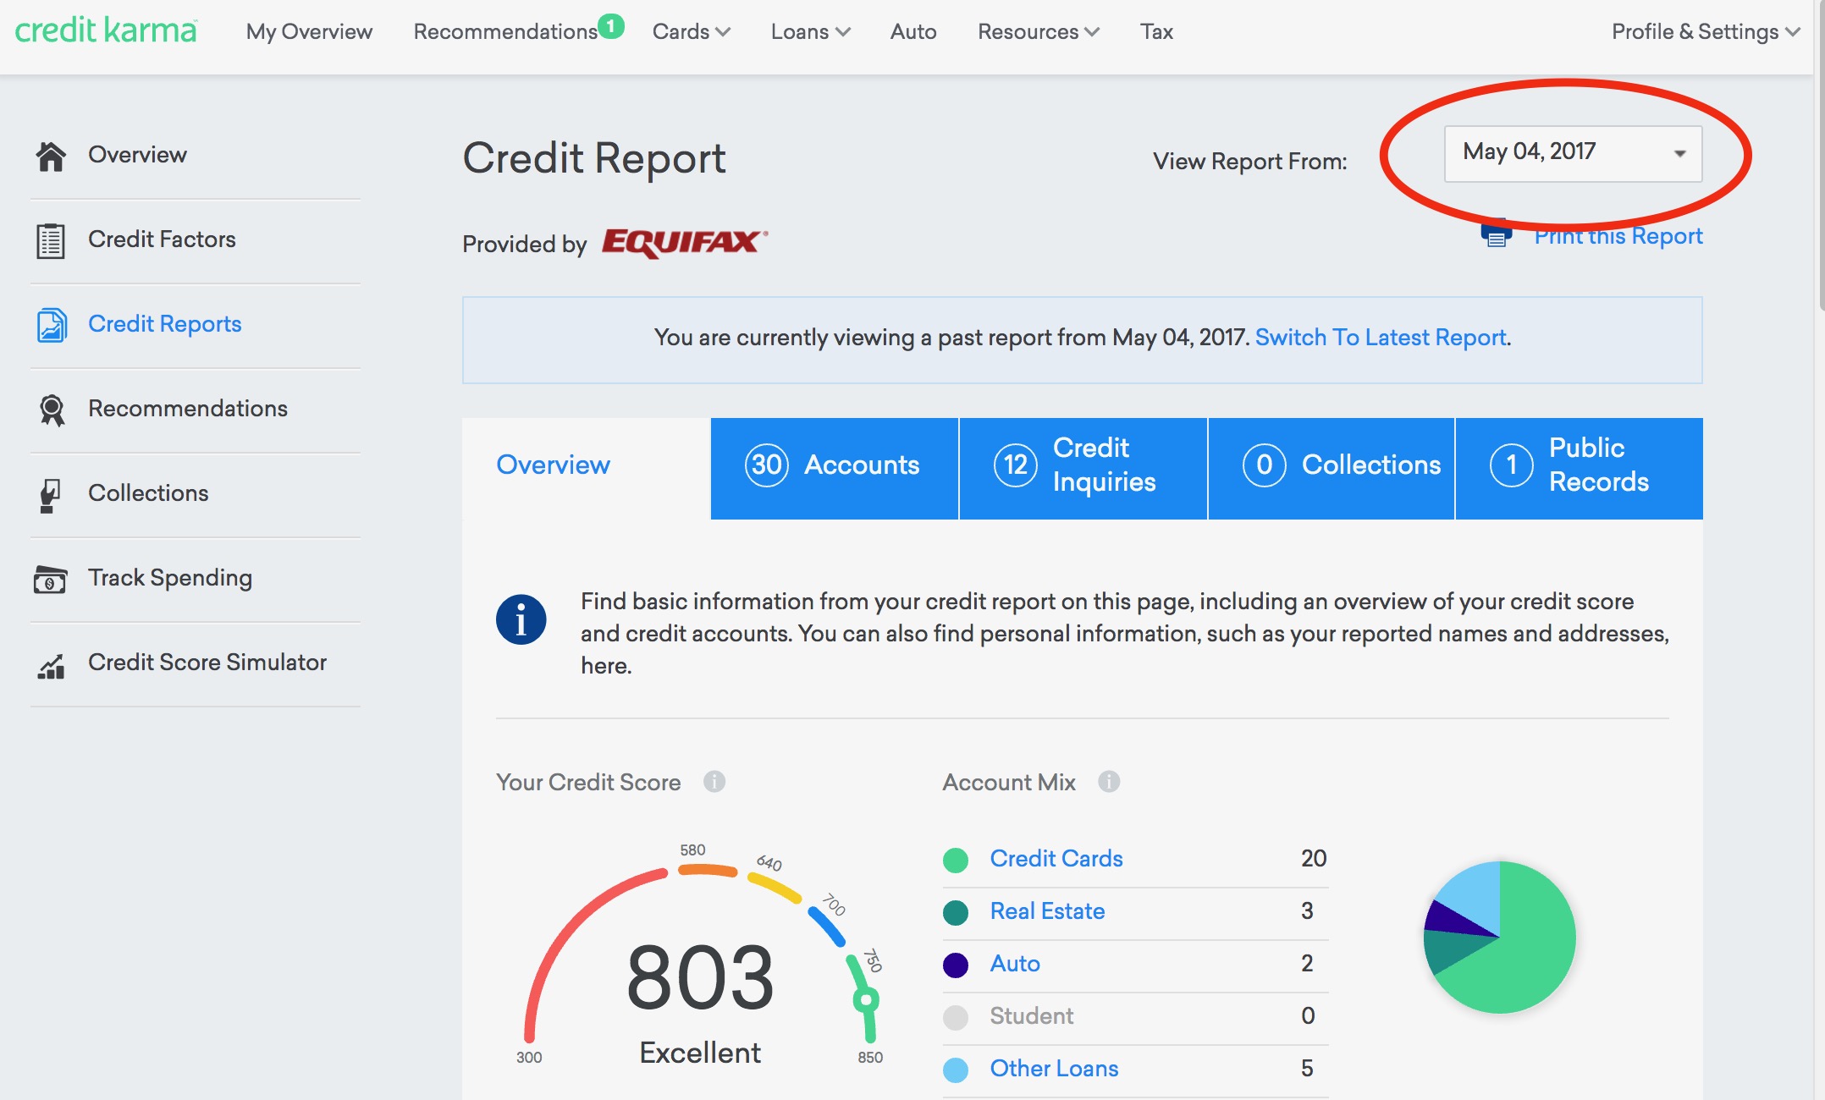Open the Profile & Settings menu
Viewport: 1825px width, 1100px height.
point(1705,31)
